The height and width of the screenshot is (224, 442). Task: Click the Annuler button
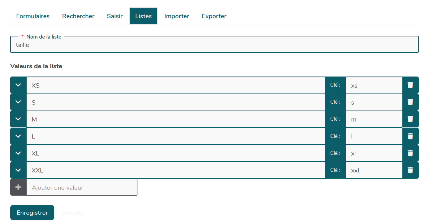click(x=73, y=213)
